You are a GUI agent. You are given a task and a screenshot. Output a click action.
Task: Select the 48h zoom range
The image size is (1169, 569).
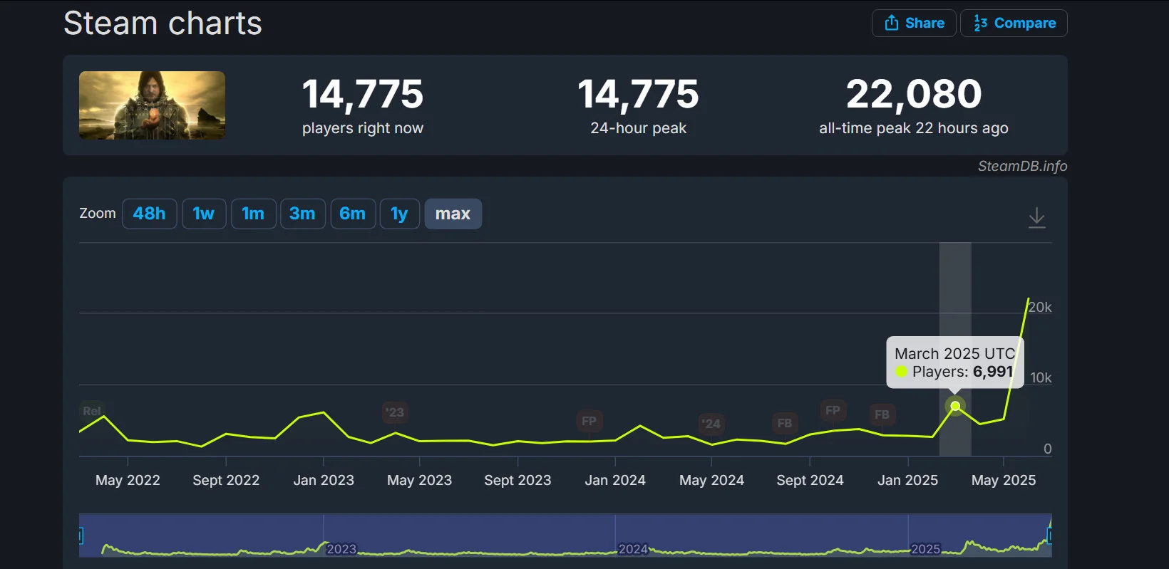pyautogui.click(x=149, y=214)
